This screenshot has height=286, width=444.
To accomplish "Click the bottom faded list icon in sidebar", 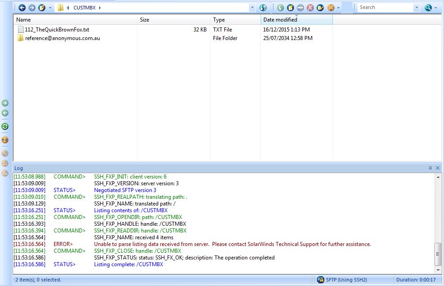I will [x=5, y=173].
